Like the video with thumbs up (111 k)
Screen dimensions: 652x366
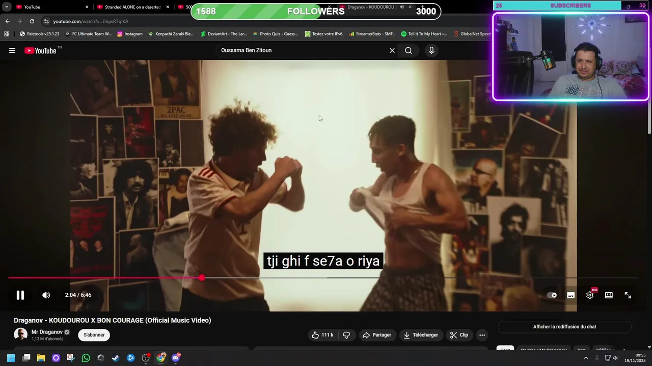click(322, 335)
